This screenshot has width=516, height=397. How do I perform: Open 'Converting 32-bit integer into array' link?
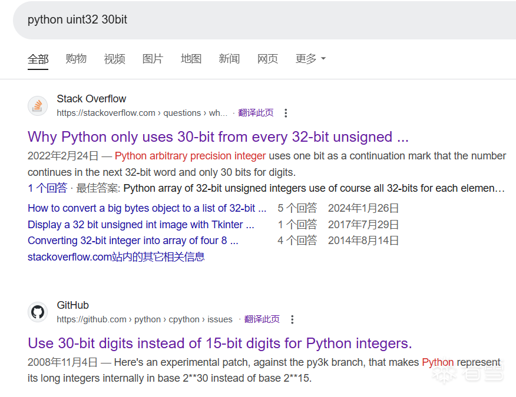tap(133, 241)
